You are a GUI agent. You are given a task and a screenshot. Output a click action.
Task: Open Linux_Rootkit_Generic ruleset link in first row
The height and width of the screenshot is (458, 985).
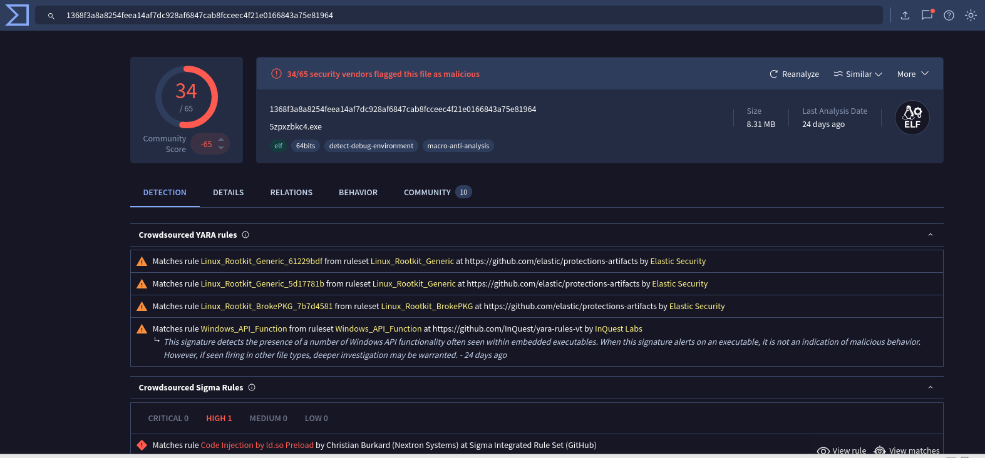coord(412,262)
